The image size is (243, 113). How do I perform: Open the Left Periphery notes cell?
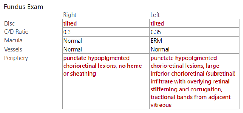tap(194, 81)
